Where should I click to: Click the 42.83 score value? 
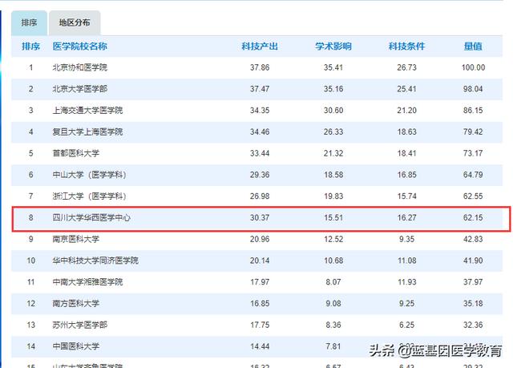click(473, 239)
